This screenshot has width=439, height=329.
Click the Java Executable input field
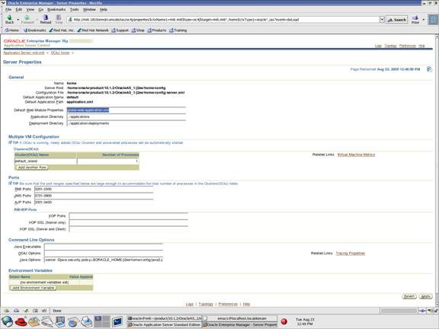(x=104, y=247)
